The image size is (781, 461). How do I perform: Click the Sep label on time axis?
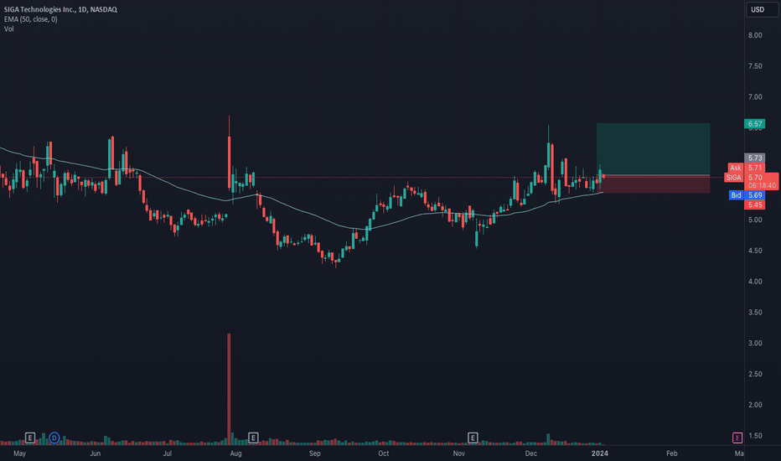tap(315, 453)
